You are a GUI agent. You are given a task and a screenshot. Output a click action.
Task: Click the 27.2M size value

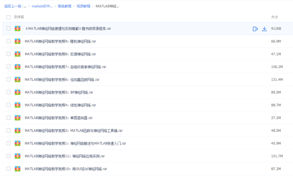[276, 118]
